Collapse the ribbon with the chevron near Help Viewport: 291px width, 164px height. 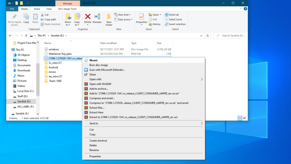pyautogui.click(x=241, y=9)
